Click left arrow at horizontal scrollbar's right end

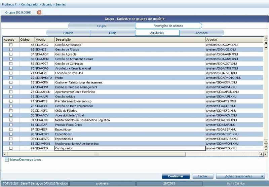coord(261,154)
